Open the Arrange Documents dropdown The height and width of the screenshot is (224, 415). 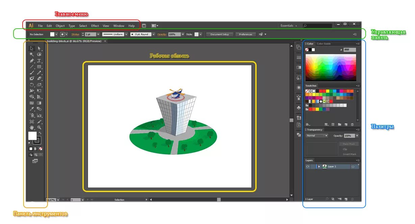[155, 26]
